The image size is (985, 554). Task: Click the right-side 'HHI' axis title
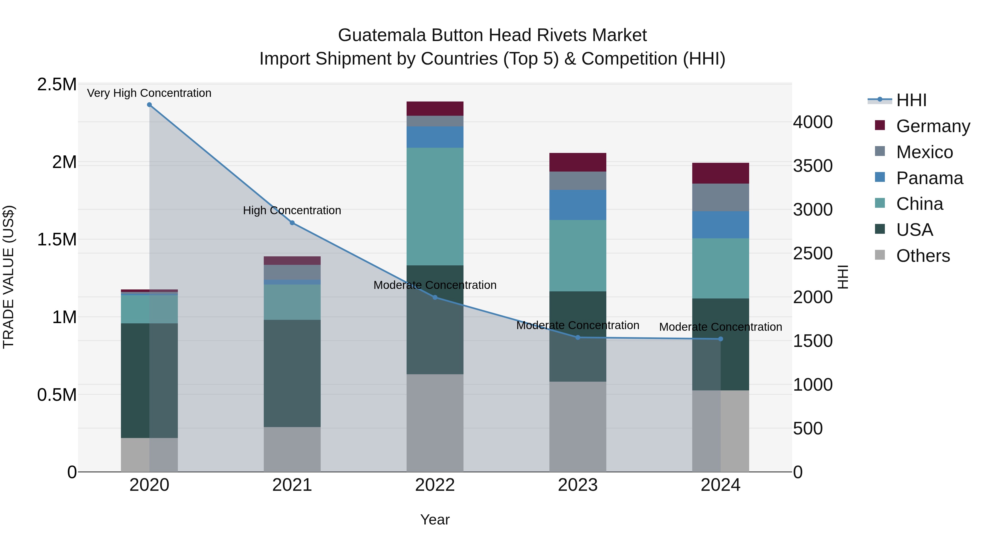843,277
